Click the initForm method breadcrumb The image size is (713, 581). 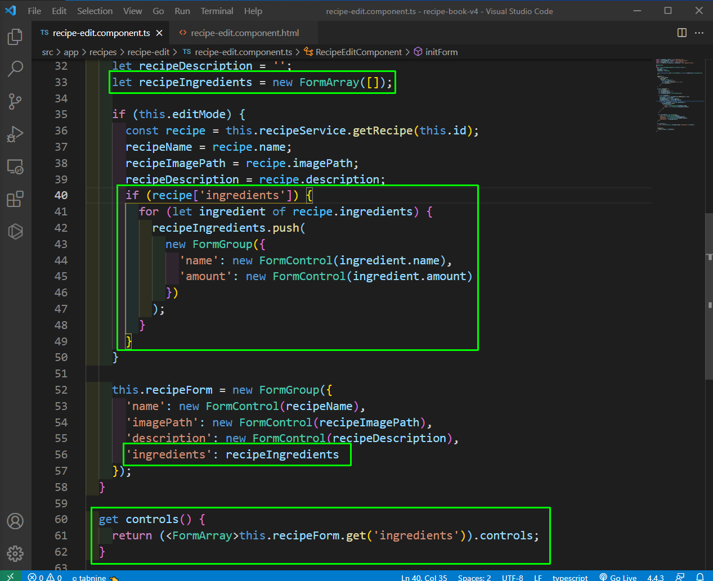(436, 52)
